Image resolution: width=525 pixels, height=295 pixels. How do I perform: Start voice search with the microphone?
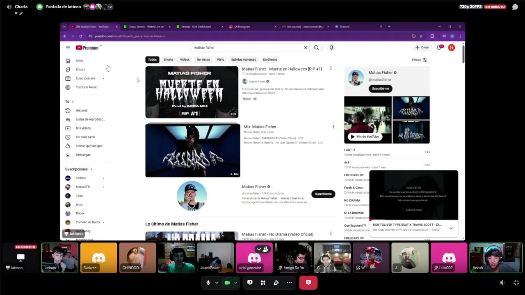(x=331, y=48)
